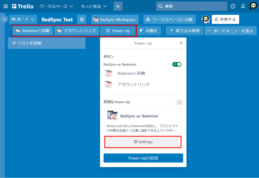Viewport: 259px width, 178px height.
Task: Open the account avatar in top-right corner
Action: [x=253, y=6]
